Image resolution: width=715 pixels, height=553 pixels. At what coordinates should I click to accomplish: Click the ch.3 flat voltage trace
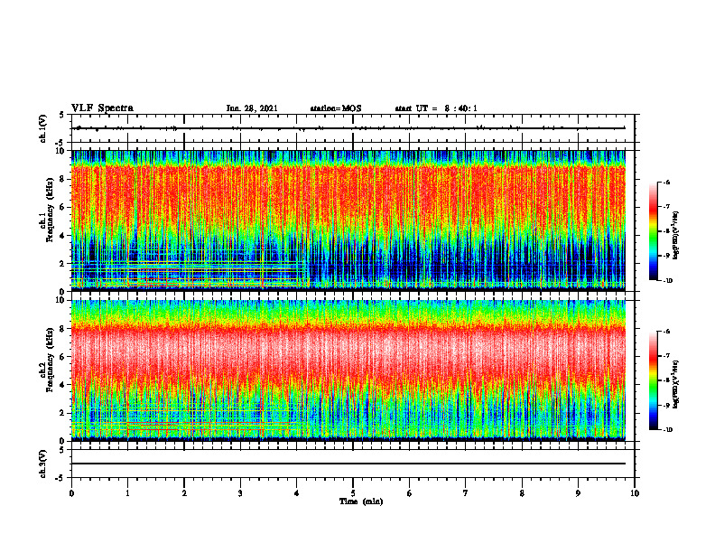(348, 464)
